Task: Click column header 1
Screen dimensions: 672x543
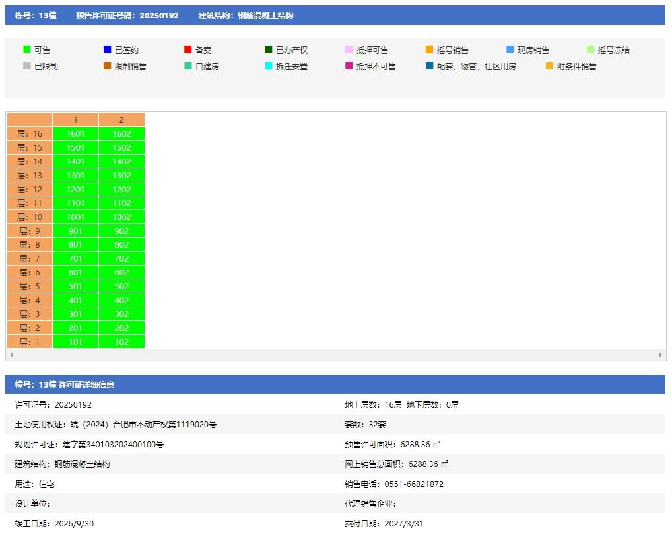Action: pos(75,120)
